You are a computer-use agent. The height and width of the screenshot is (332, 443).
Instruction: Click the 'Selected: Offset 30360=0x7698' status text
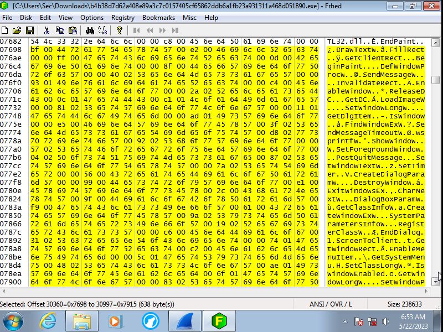pyautogui.click(x=87, y=304)
